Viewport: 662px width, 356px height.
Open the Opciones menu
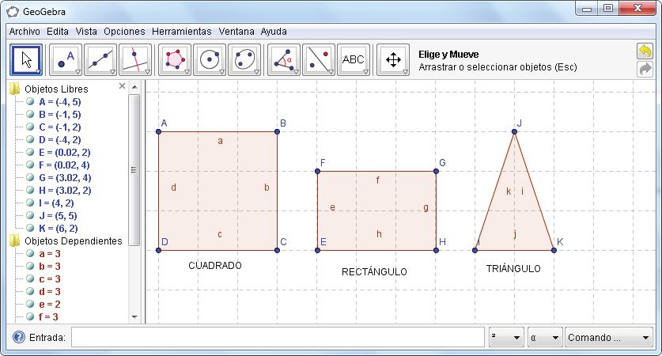[124, 32]
